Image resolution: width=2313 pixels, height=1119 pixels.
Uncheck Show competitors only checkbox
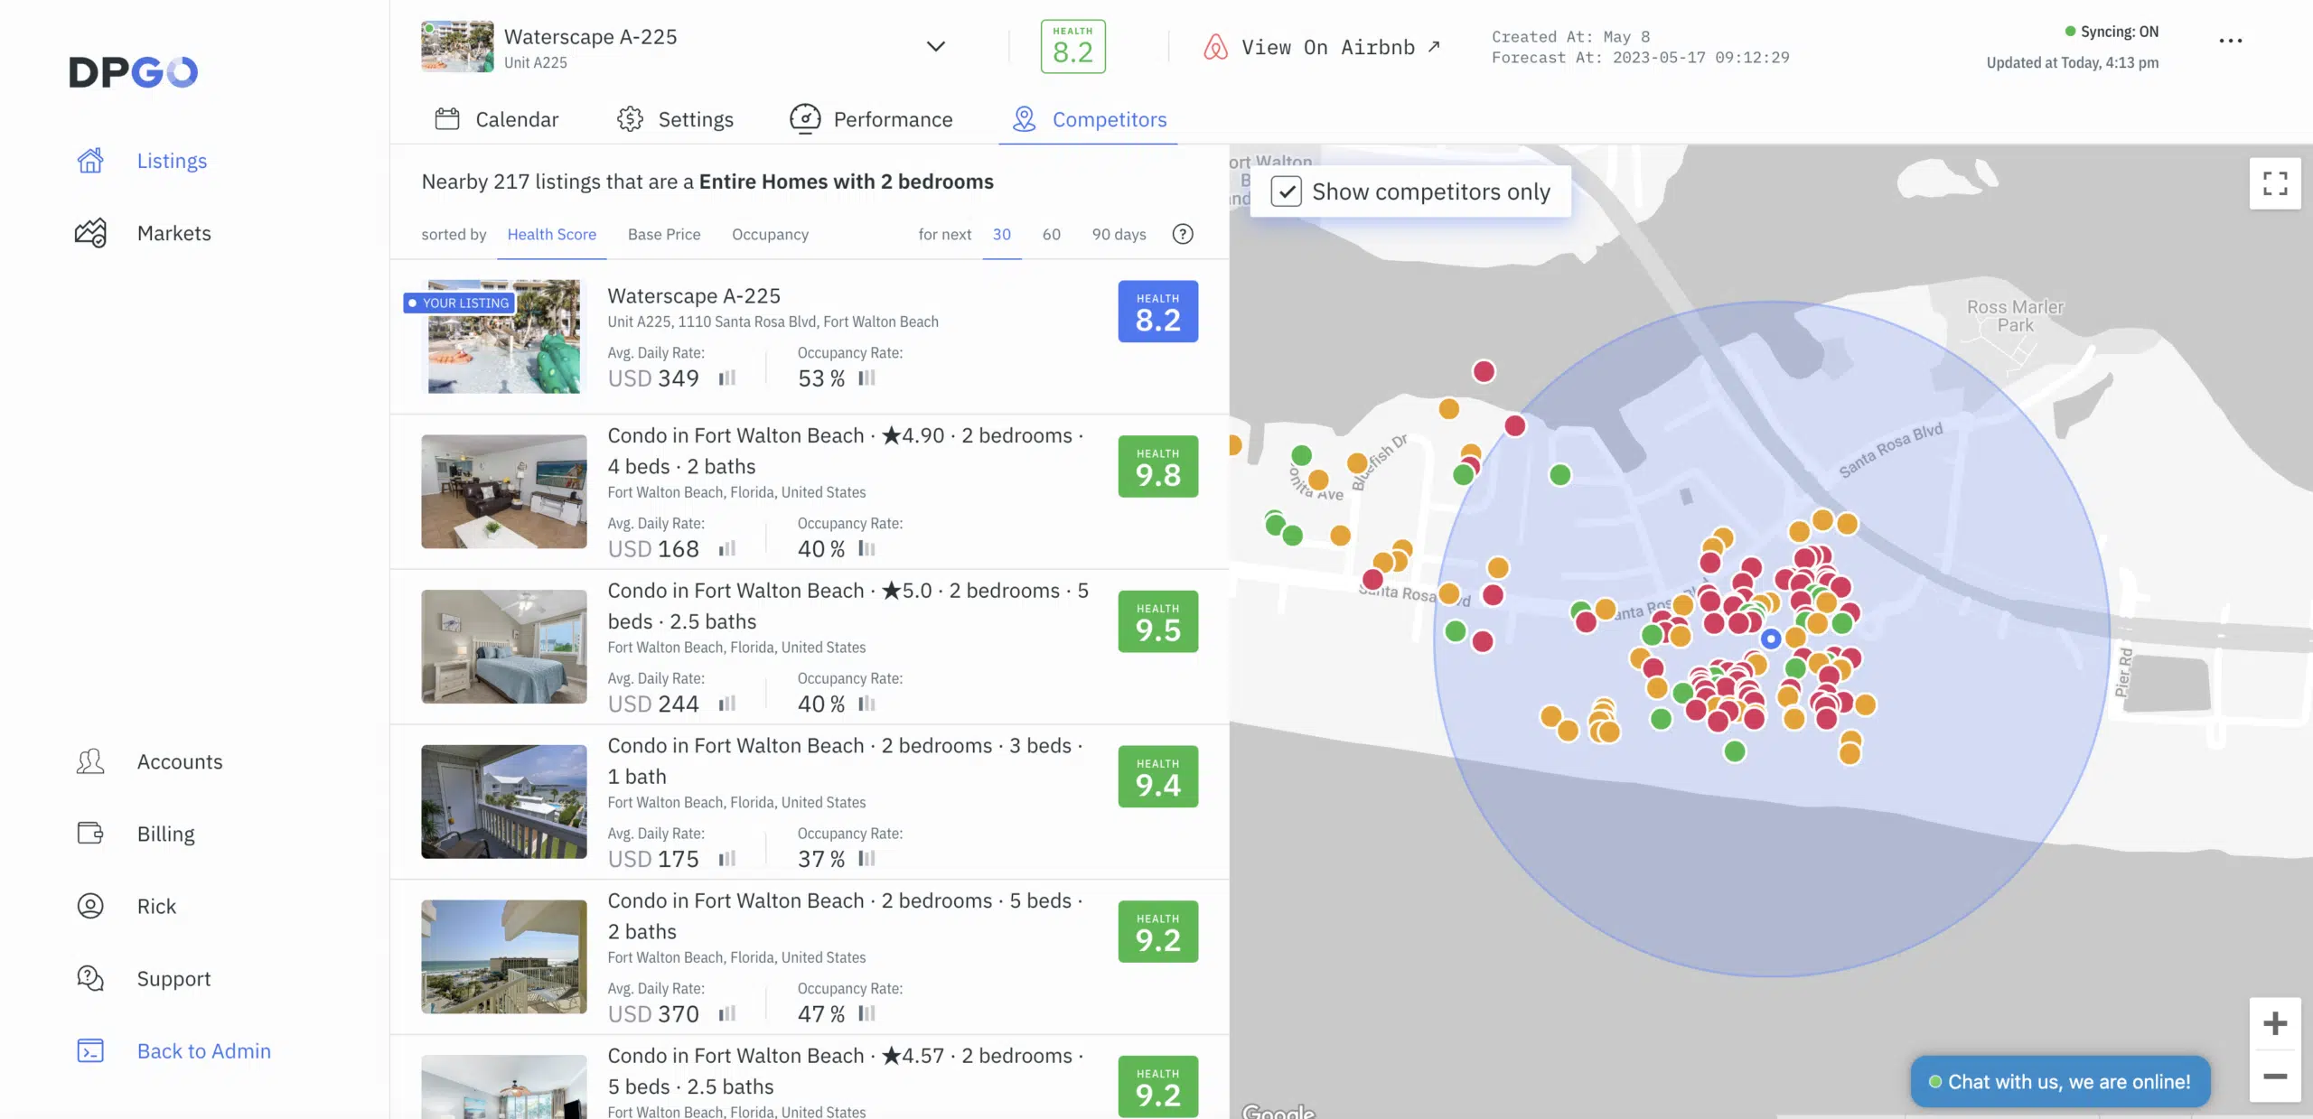click(1286, 191)
